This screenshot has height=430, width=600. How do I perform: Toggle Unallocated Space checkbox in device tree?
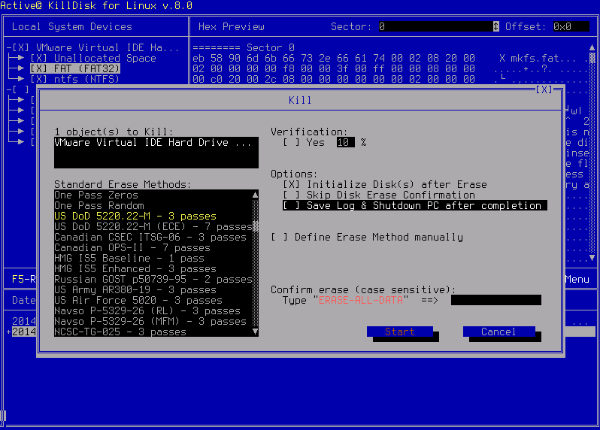click(x=38, y=58)
